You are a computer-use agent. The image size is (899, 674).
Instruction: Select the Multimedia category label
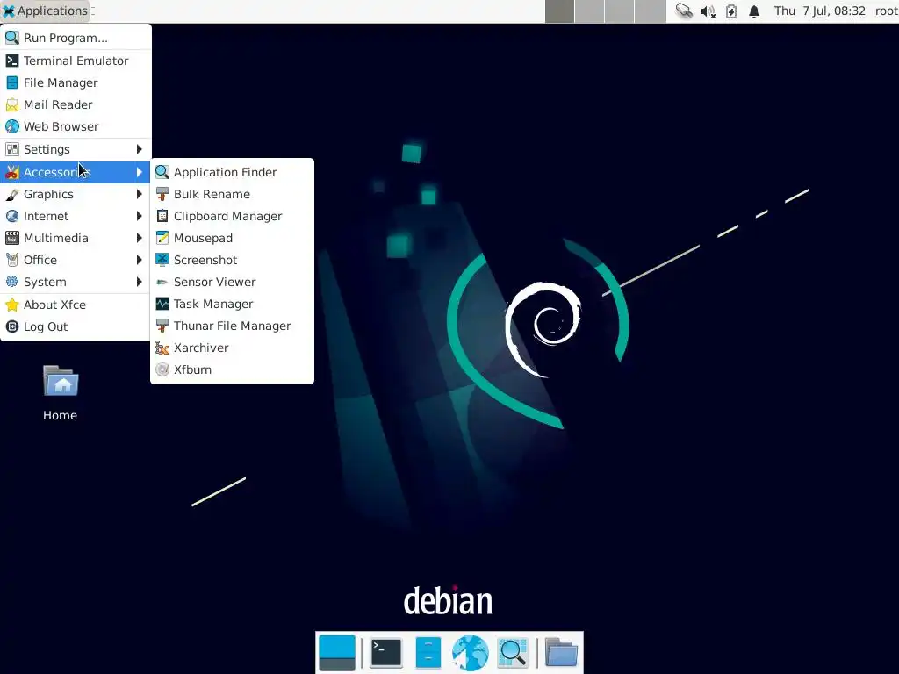[x=55, y=238]
